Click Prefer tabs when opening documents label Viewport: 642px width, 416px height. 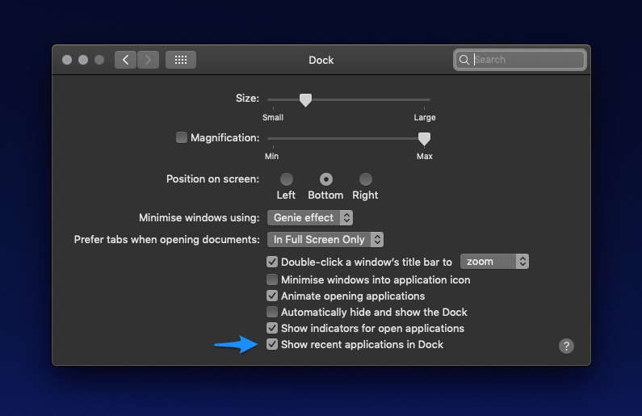(x=166, y=240)
